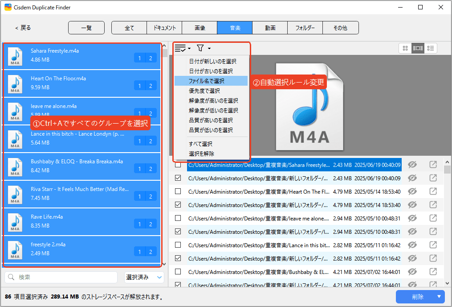Select the middle preview view mode icon
The height and width of the screenshot is (307, 452).
(418, 48)
